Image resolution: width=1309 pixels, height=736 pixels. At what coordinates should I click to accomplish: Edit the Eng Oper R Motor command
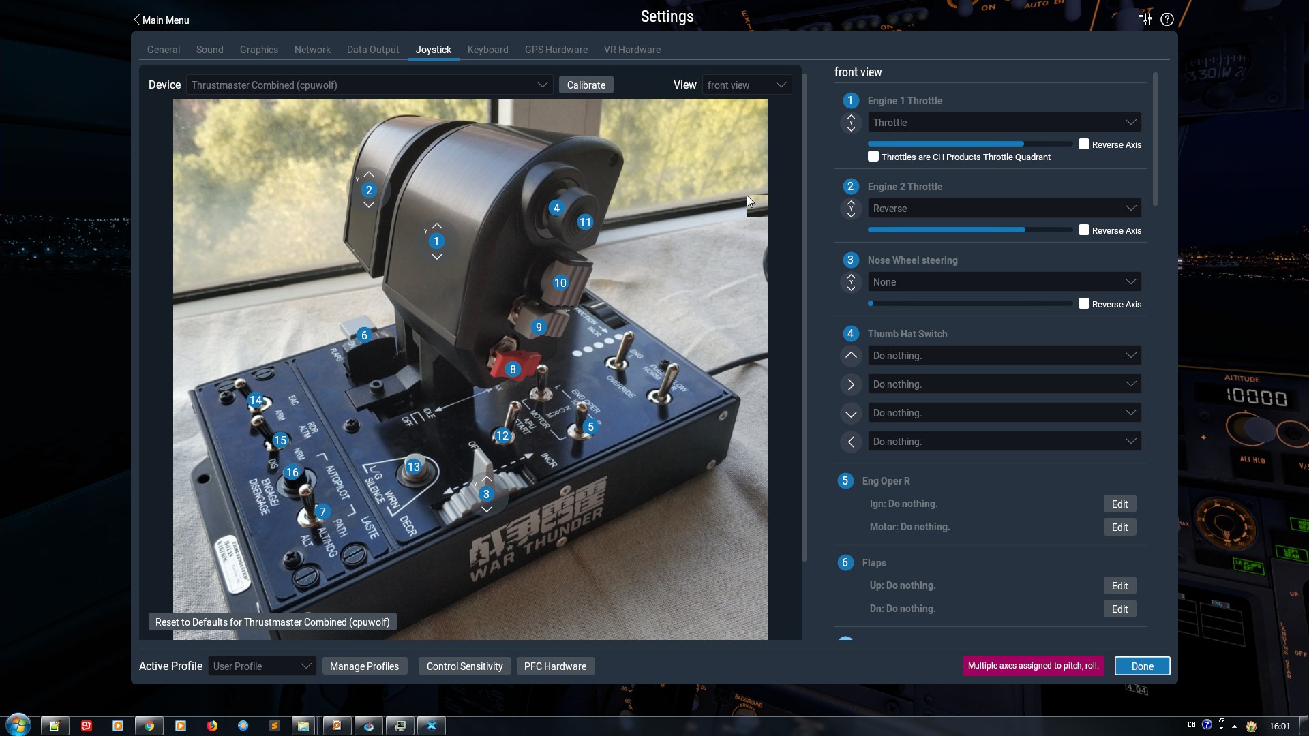(1119, 527)
